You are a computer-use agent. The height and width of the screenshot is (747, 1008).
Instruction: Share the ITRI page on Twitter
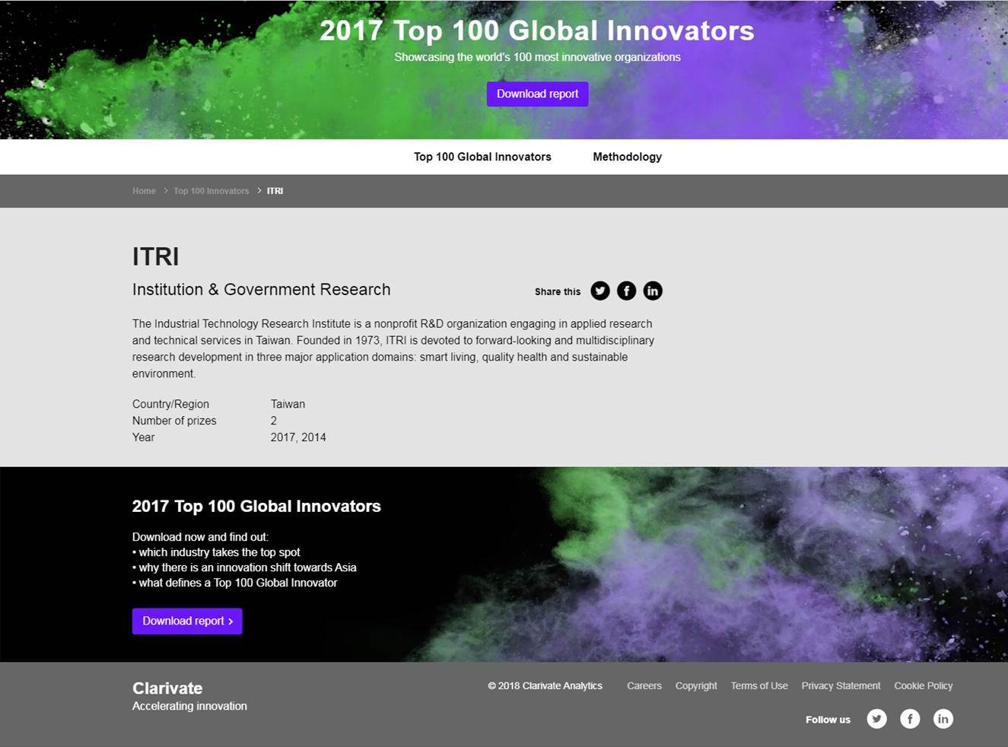[600, 291]
